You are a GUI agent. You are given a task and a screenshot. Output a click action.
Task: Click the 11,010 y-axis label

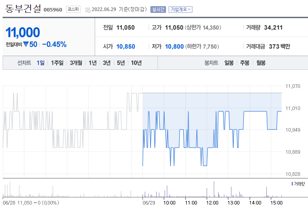[293, 108]
